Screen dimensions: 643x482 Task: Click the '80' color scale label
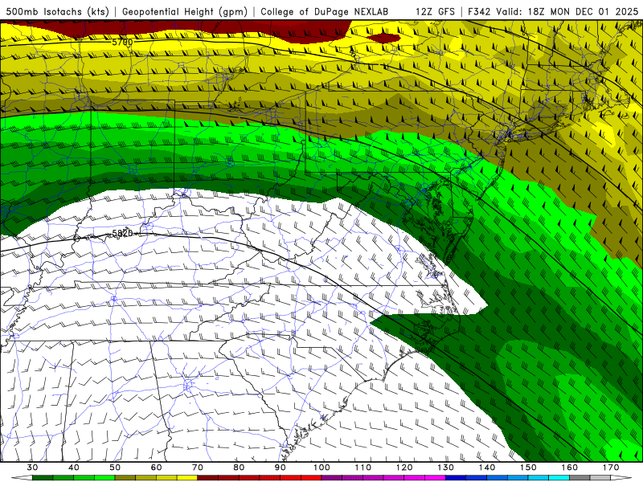(239, 468)
